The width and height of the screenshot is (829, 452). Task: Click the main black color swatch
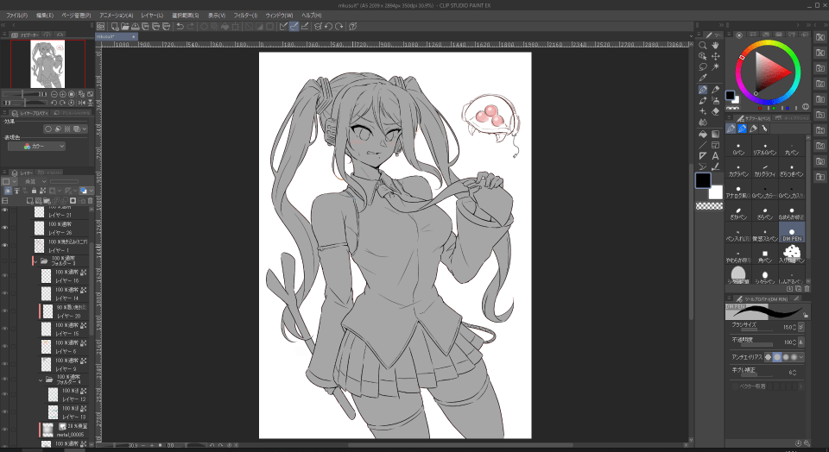point(703,180)
